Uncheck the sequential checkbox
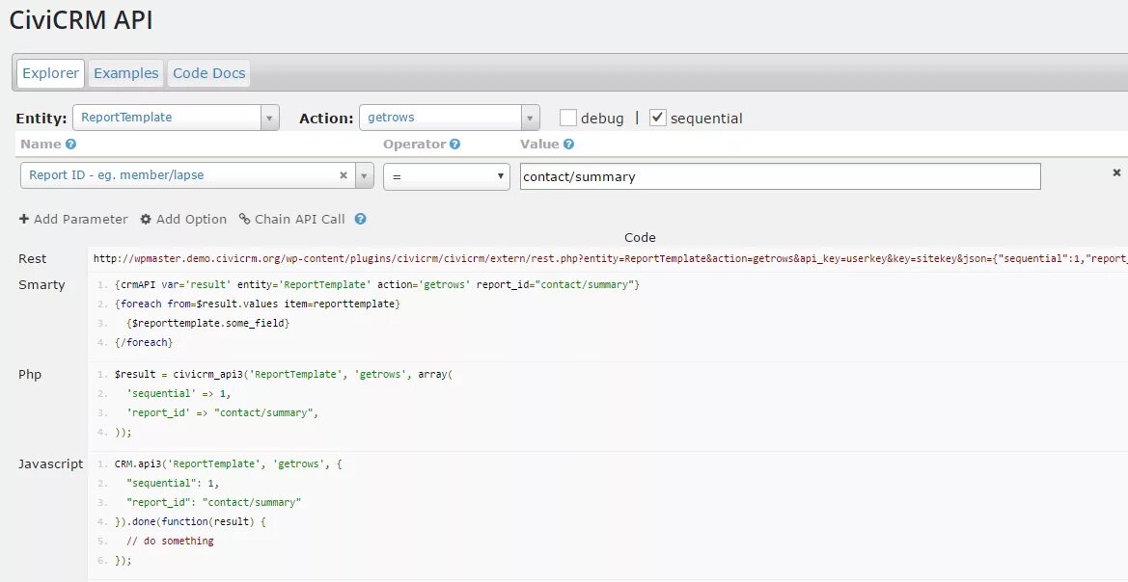This screenshot has height=582, width=1128. point(657,118)
